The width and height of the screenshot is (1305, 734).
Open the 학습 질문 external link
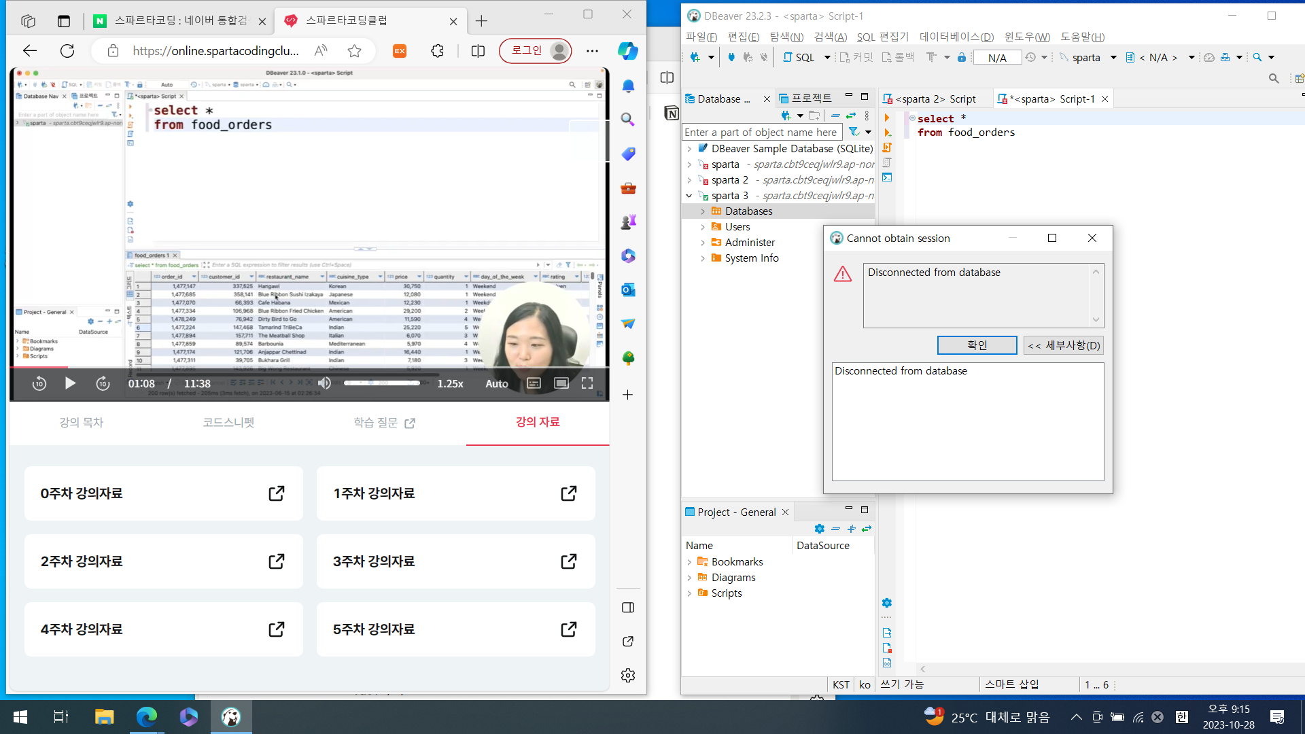pyautogui.click(x=384, y=423)
